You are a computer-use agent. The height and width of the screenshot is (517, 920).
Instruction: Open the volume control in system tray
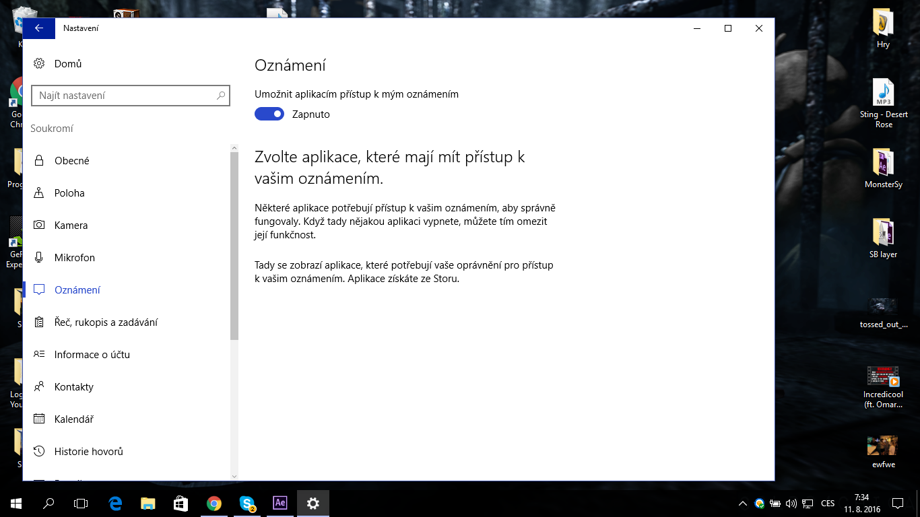point(791,503)
